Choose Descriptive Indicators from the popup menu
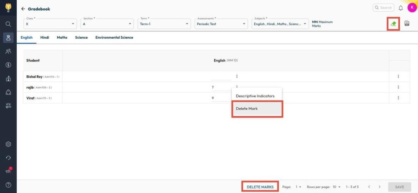 click(x=255, y=96)
